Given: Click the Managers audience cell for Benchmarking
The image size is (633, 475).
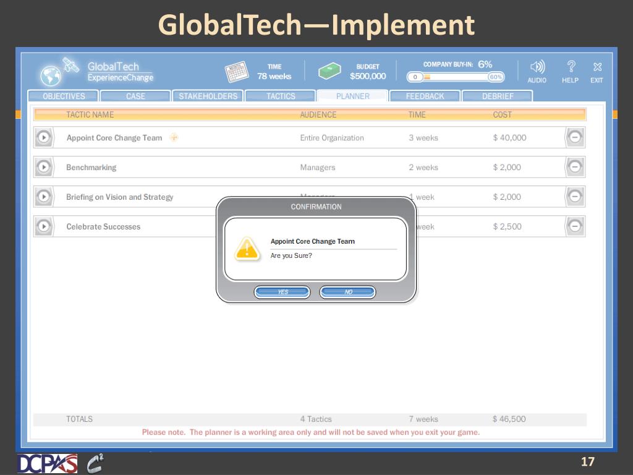Looking at the screenshot, I should 318,167.
